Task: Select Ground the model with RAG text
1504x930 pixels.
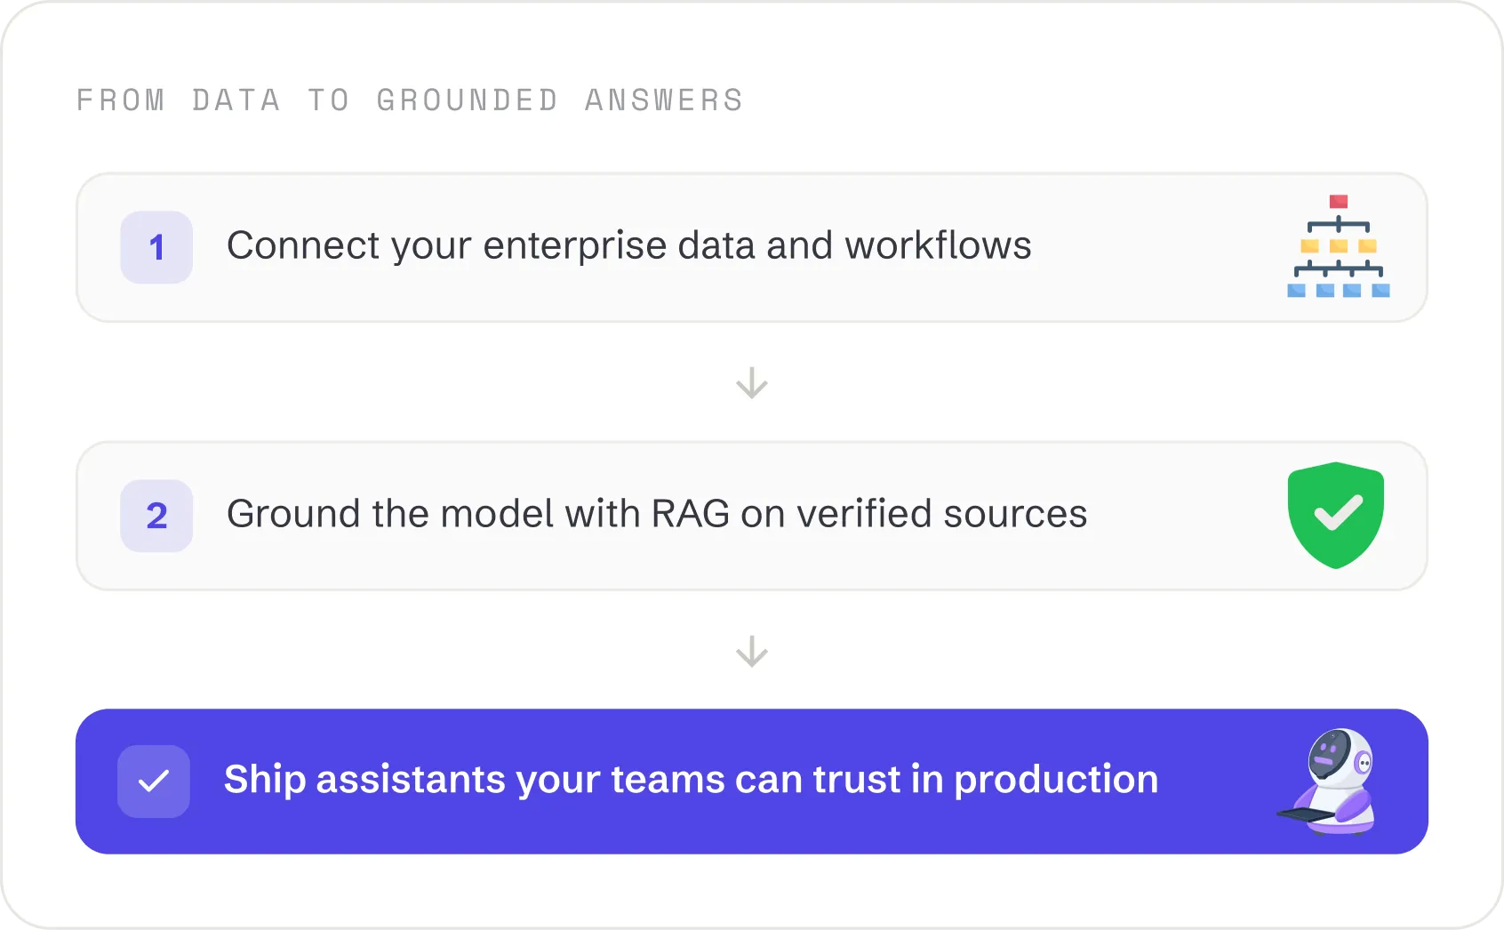Action: [478, 514]
